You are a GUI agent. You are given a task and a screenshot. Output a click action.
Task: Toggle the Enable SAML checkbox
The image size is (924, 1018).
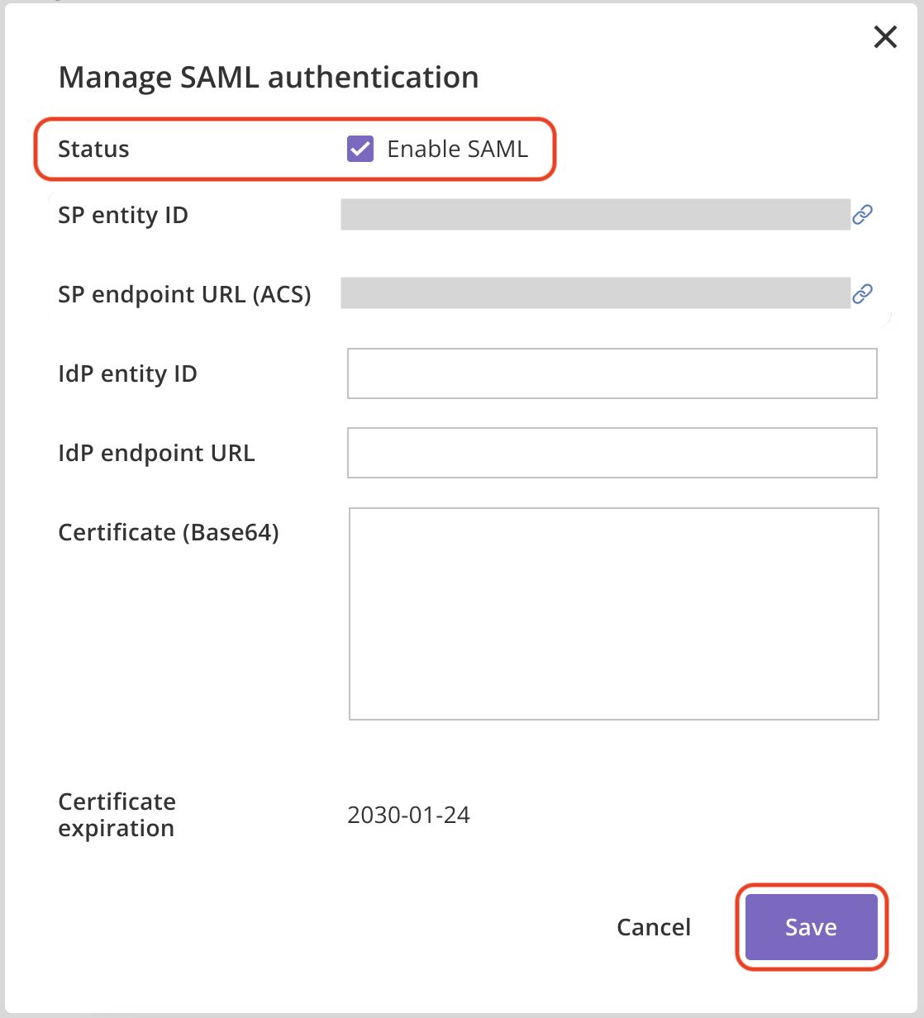[x=360, y=149]
